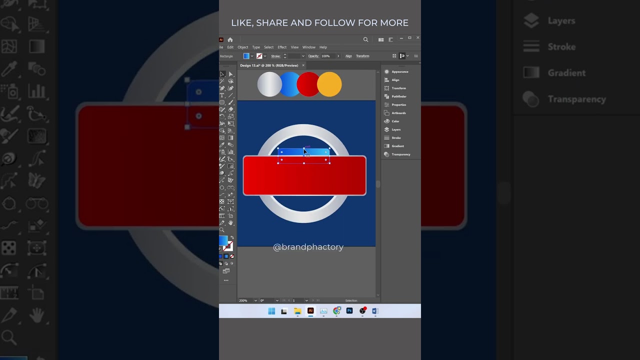The height and width of the screenshot is (360, 640).
Task: Open the workspace switcher icon
Action: click(390, 40)
